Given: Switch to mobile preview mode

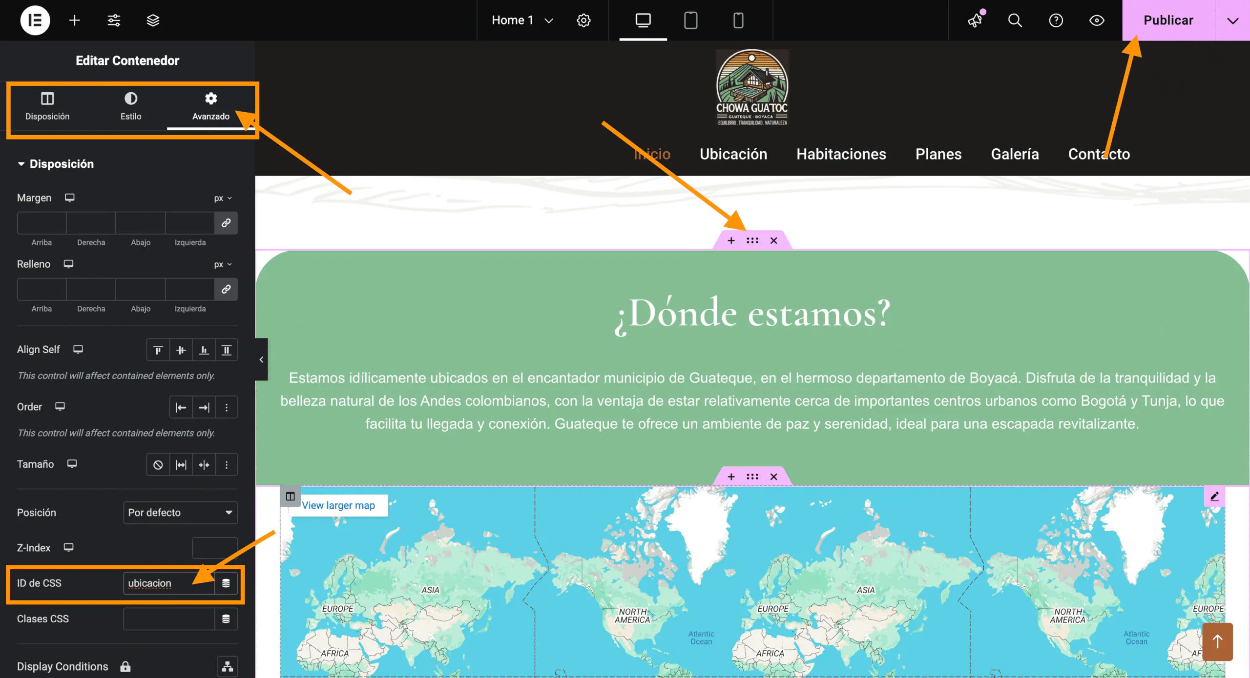Looking at the screenshot, I should point(738,20).
